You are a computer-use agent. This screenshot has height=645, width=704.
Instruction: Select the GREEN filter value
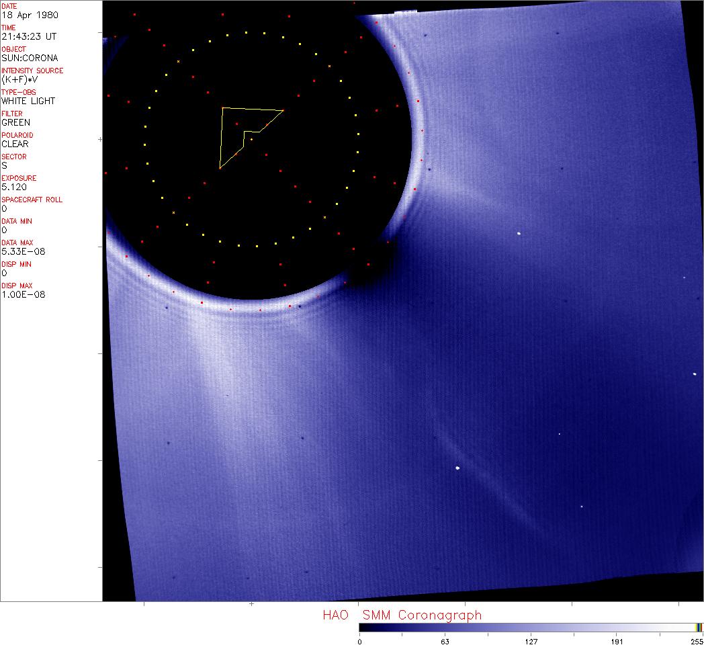[x=15, y=122]
